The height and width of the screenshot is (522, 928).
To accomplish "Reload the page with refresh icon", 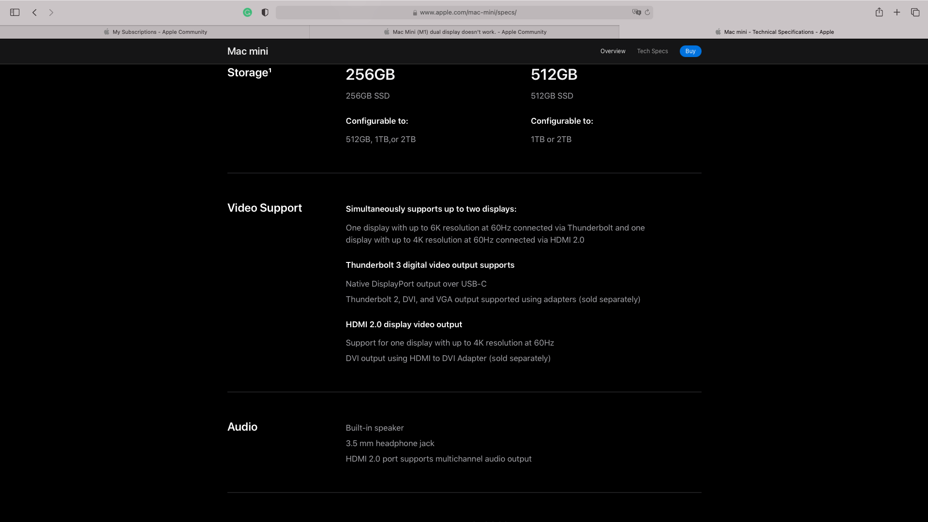I will 647,12.
